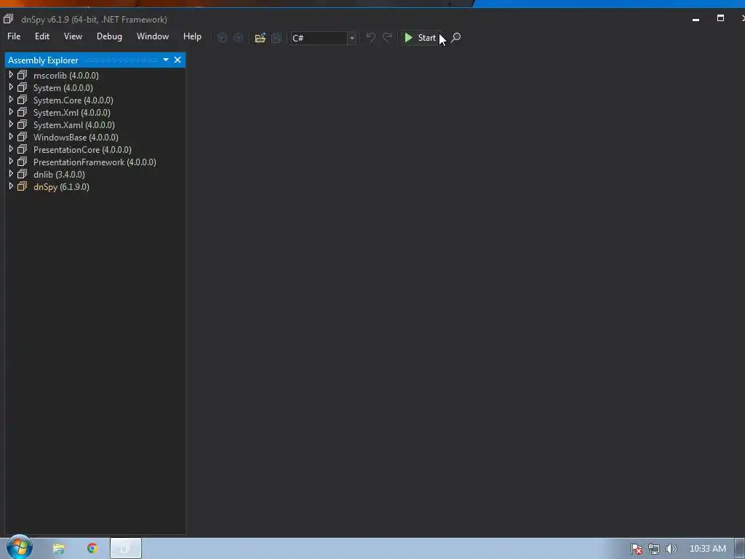Expand the WindowsBase assembly node

[x=10, y=137]
